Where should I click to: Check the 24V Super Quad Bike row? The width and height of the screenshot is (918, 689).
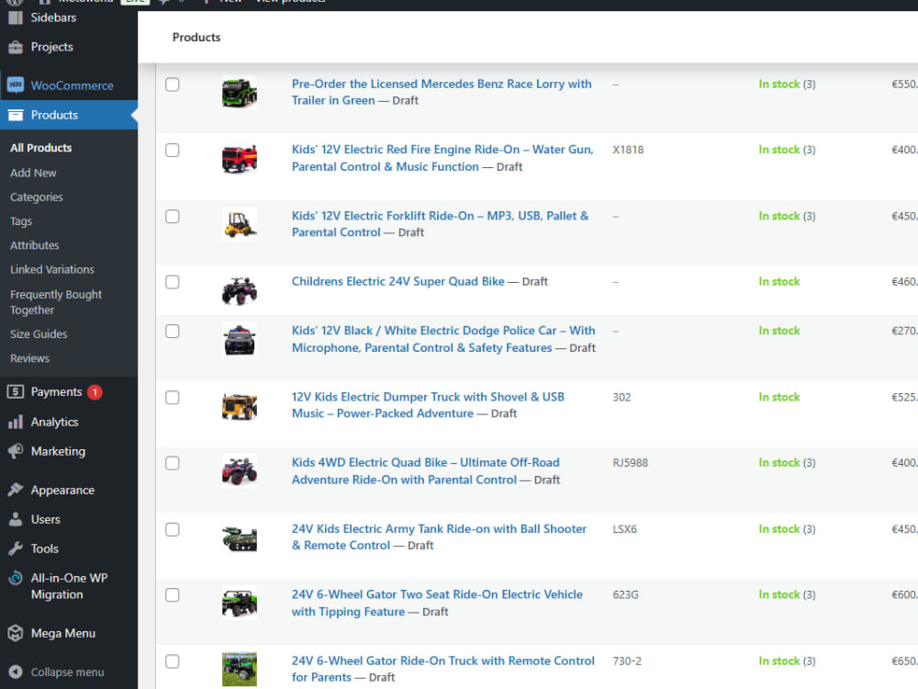[173, 282]
